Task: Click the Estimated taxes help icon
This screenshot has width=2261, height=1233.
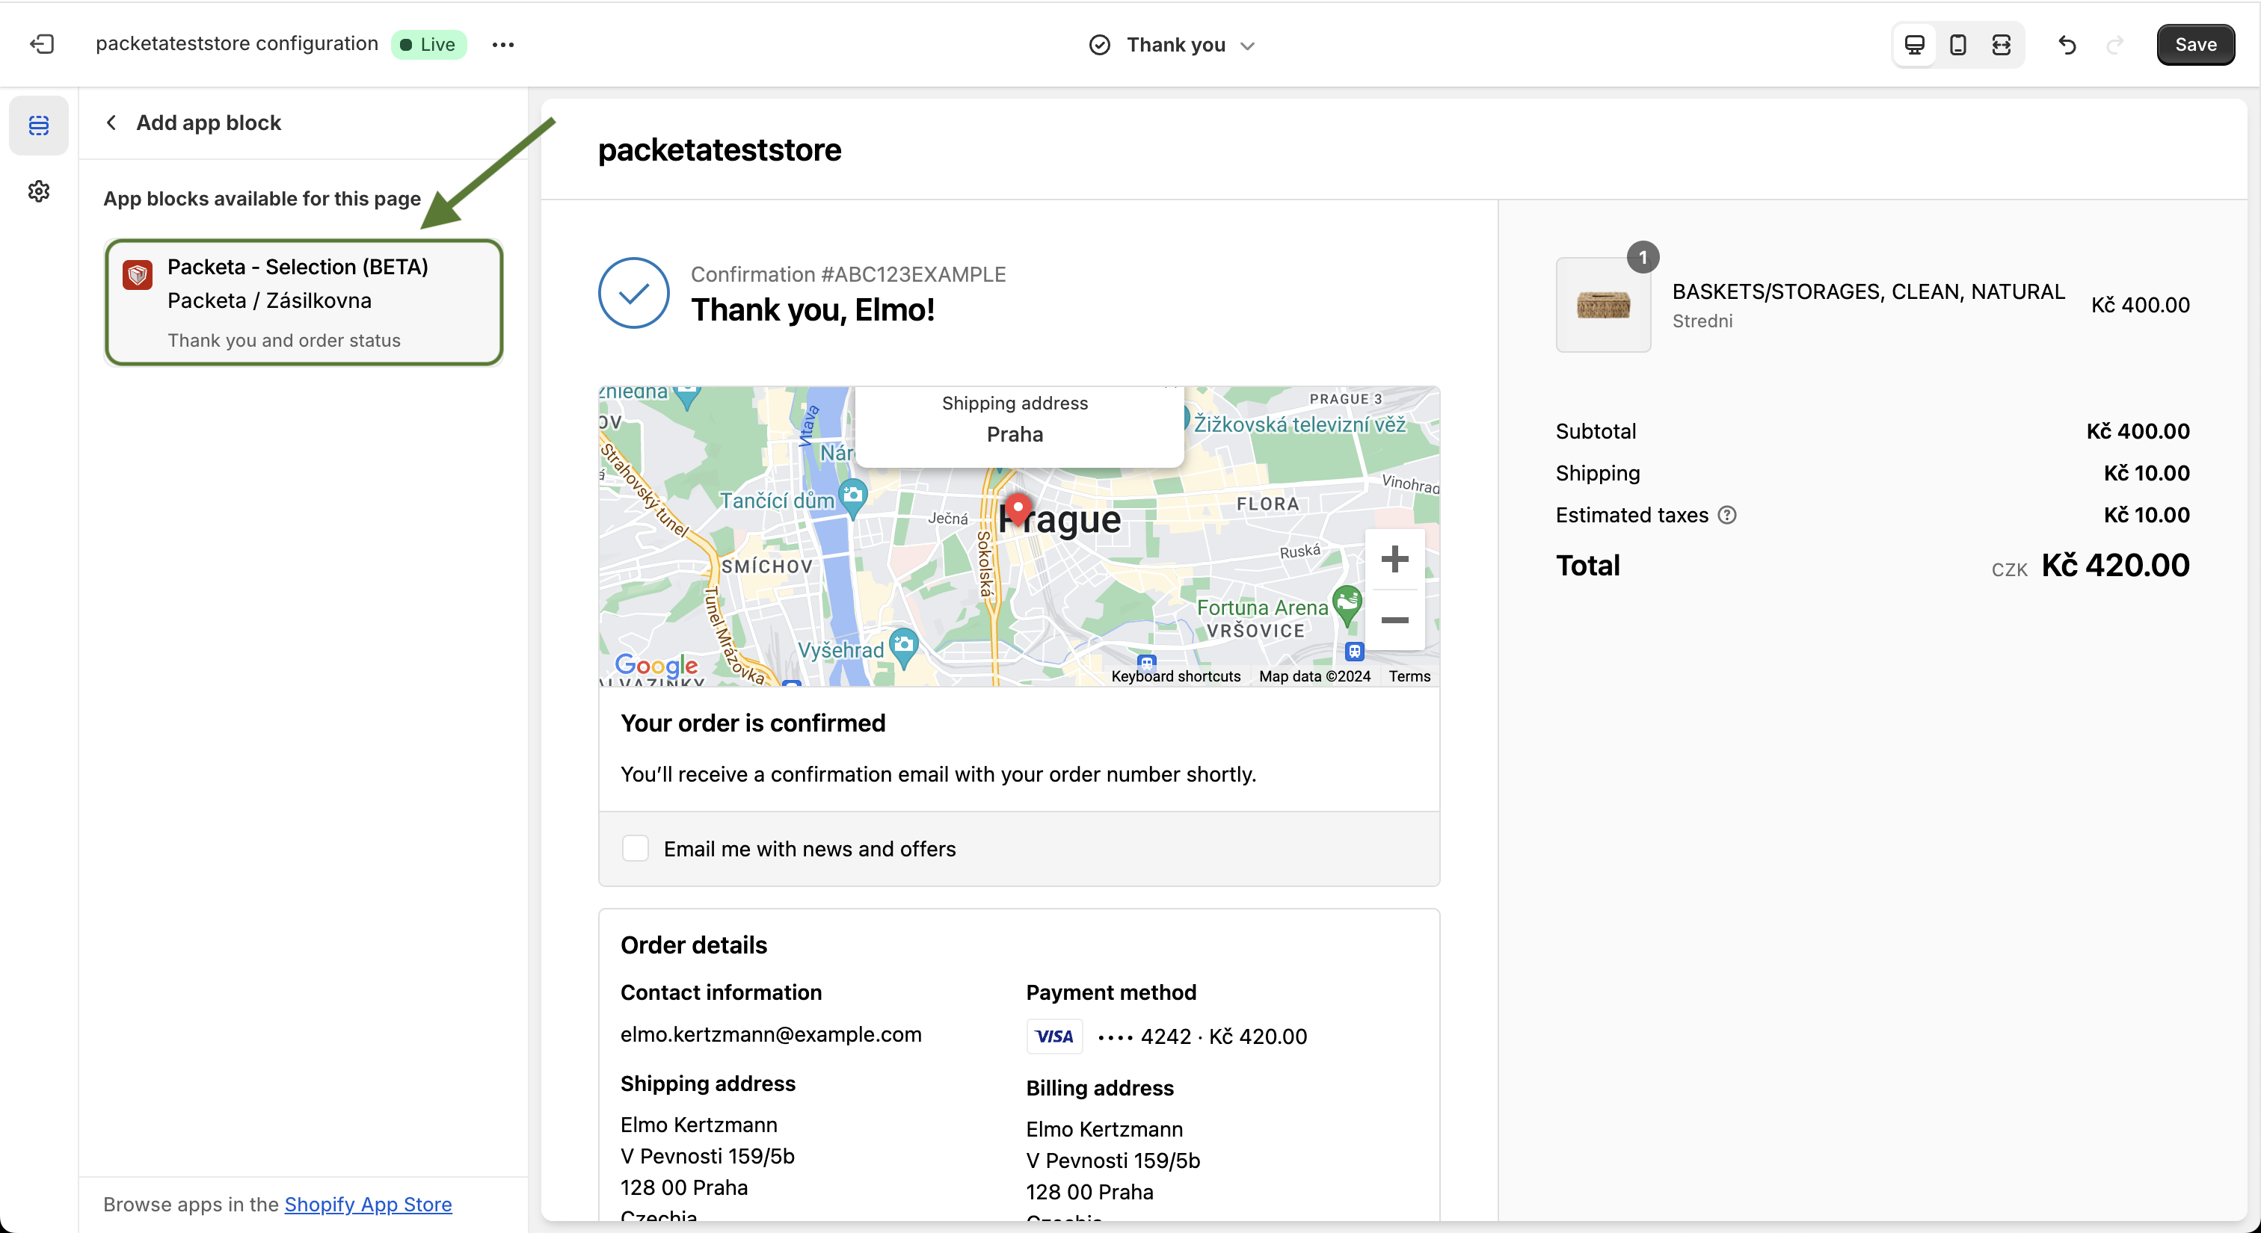Action: (x=1726, y=515)
